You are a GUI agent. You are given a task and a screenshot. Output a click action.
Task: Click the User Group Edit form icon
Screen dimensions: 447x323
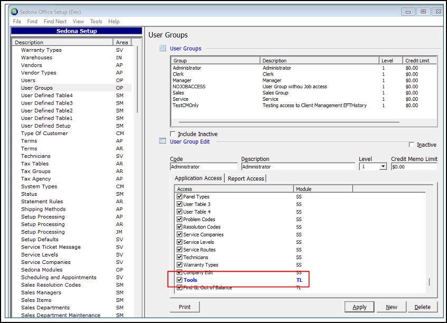[x=163, y=141]
